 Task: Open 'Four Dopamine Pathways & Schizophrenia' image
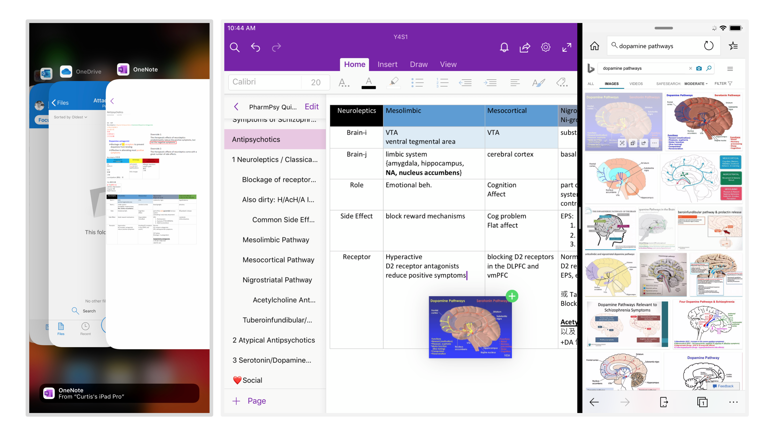pyautogui.click(x=708, y=324)
